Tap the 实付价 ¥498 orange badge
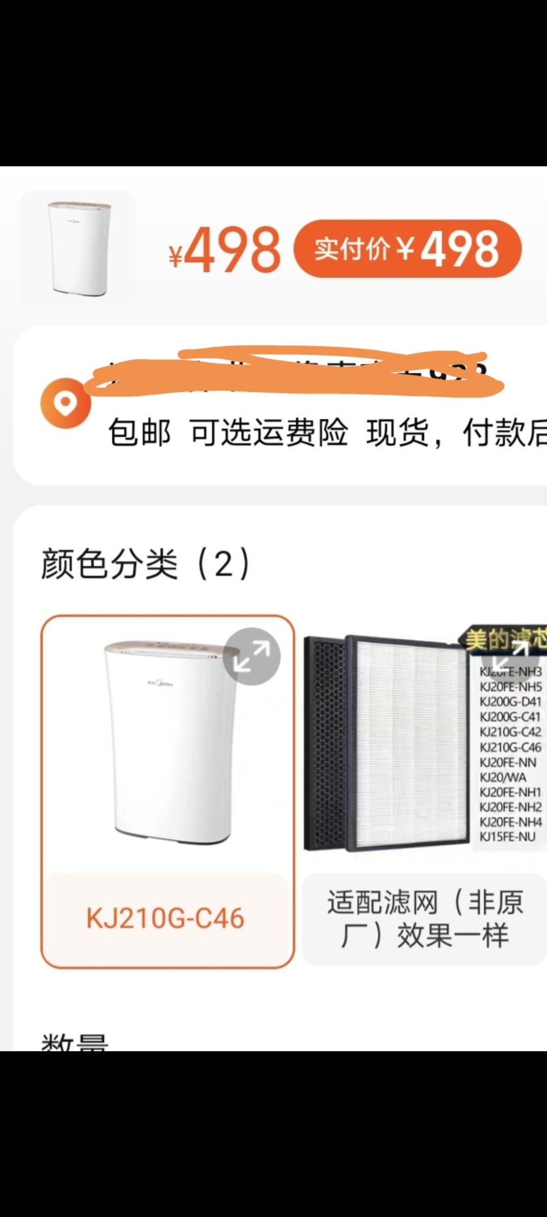 [408, 248]
